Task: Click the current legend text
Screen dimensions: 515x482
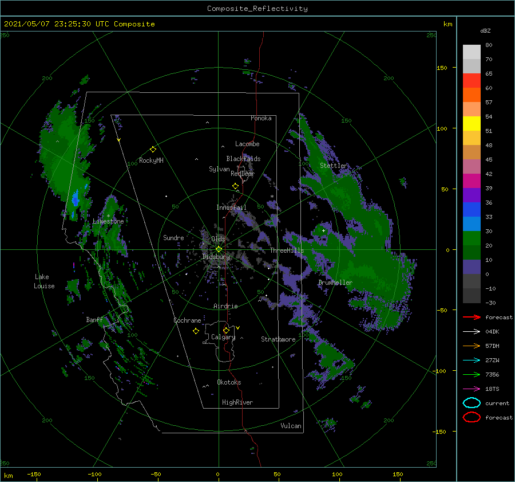Action: 497,403
